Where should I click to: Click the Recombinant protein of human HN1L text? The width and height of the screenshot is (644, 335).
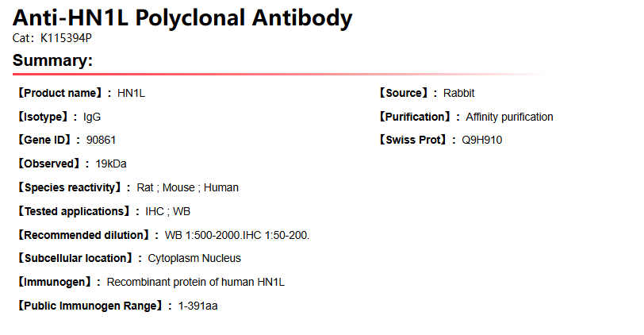coord(195,282)
